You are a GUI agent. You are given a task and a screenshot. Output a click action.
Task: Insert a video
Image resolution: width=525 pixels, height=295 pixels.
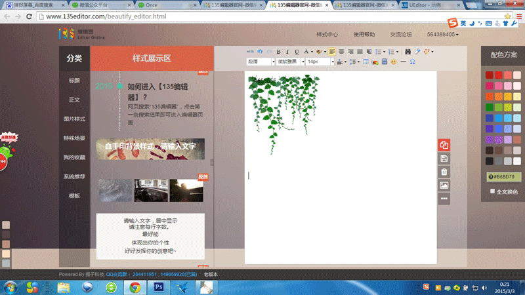pyautogui.click(x=385, y=62)
